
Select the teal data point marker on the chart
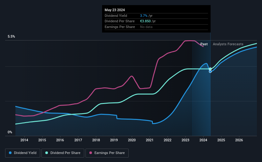[x=210, y=69]
